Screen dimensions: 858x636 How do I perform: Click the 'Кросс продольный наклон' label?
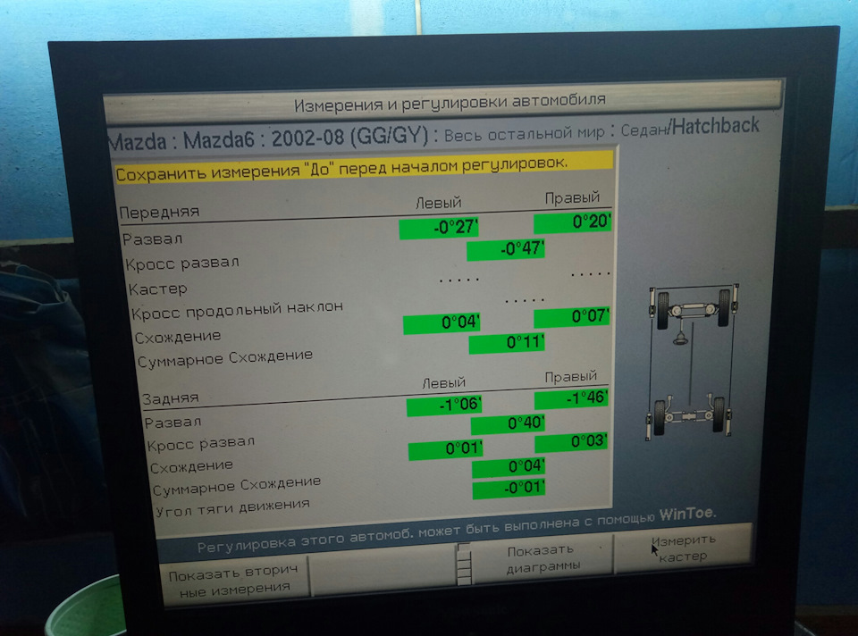[x=237, y=310]
